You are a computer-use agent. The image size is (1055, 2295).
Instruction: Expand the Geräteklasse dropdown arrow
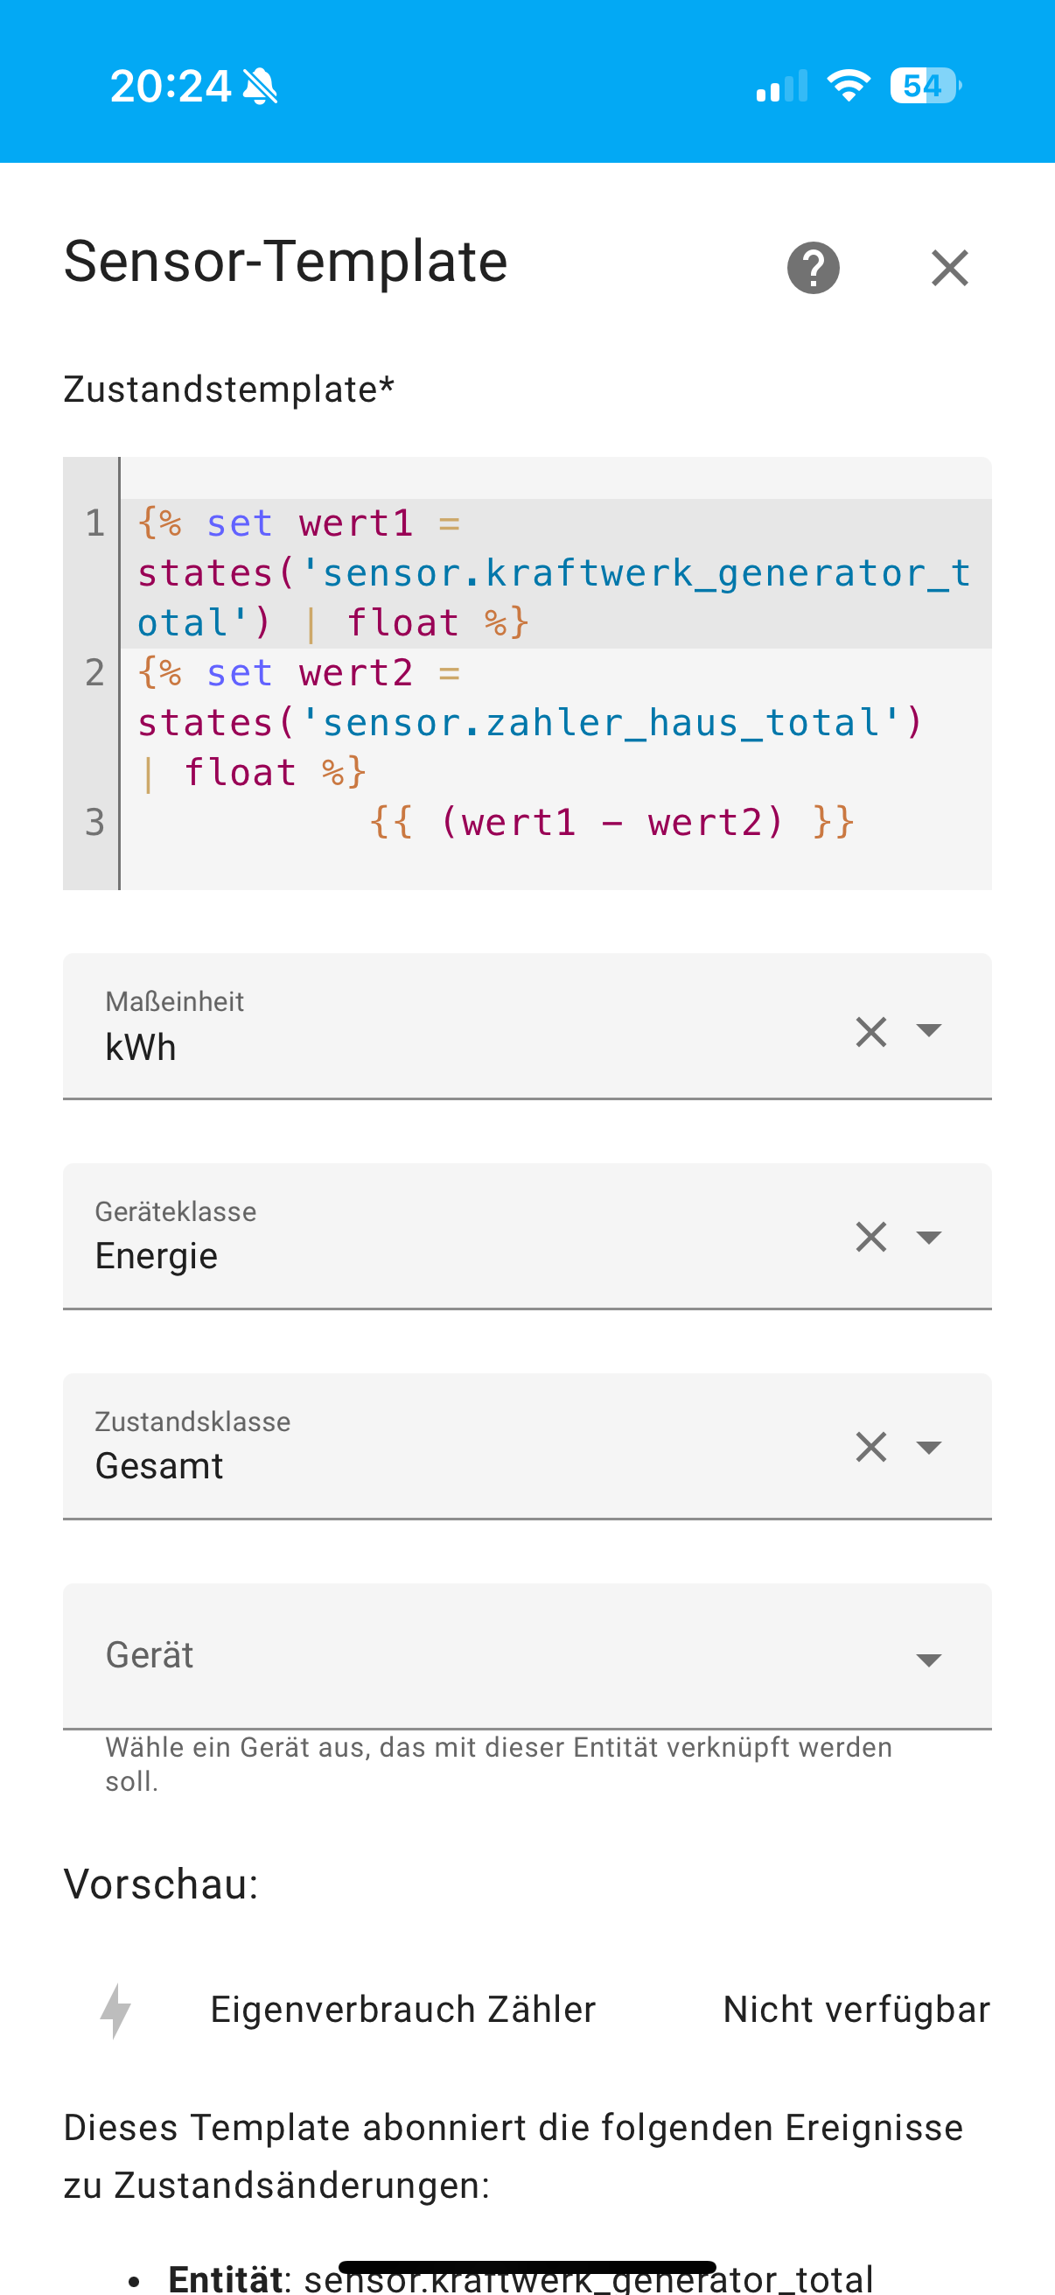928,1238
